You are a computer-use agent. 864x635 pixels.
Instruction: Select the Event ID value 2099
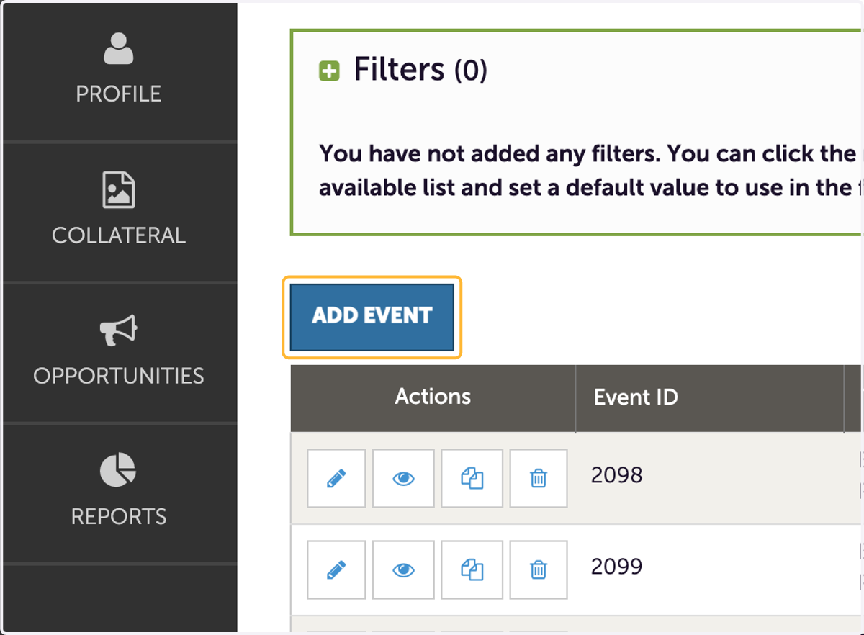(617, 567)
